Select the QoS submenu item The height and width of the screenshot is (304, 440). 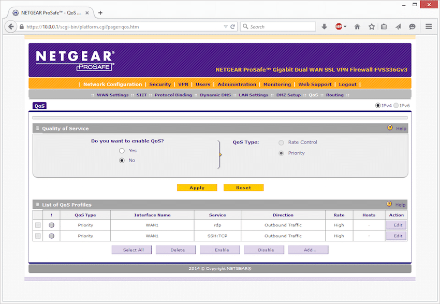pos(313,95)
